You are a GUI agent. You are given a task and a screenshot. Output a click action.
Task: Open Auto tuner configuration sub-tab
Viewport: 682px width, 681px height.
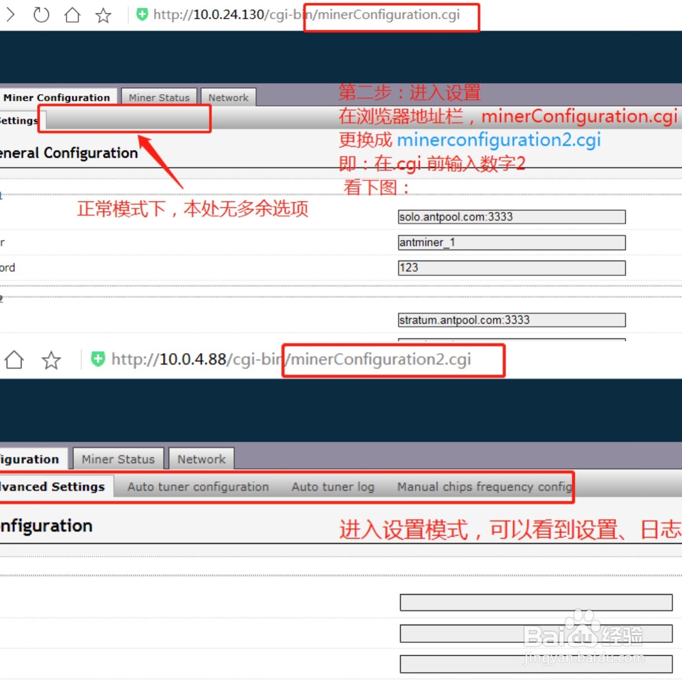(x=198, y=487)
